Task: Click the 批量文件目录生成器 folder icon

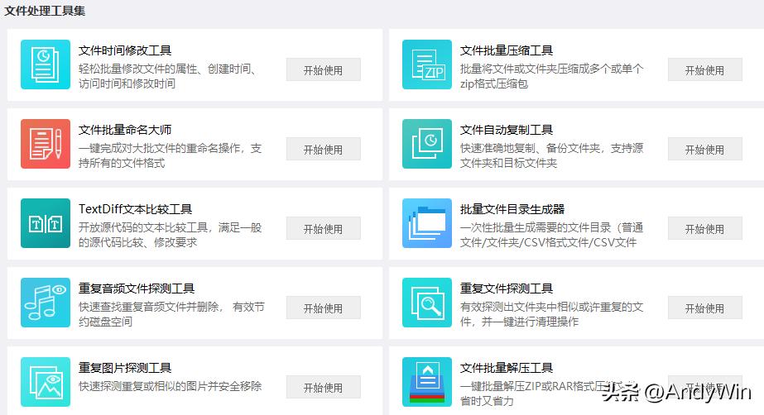Action: [x=427, y=223]
